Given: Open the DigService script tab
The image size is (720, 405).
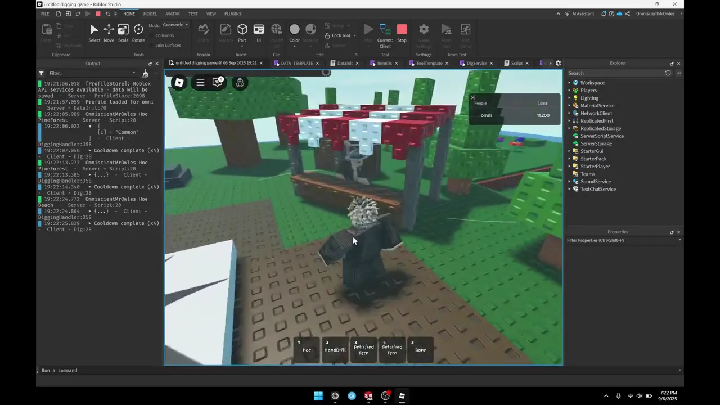Looking at the screenshot, I should pyautogui.click(x=476, y=63).
